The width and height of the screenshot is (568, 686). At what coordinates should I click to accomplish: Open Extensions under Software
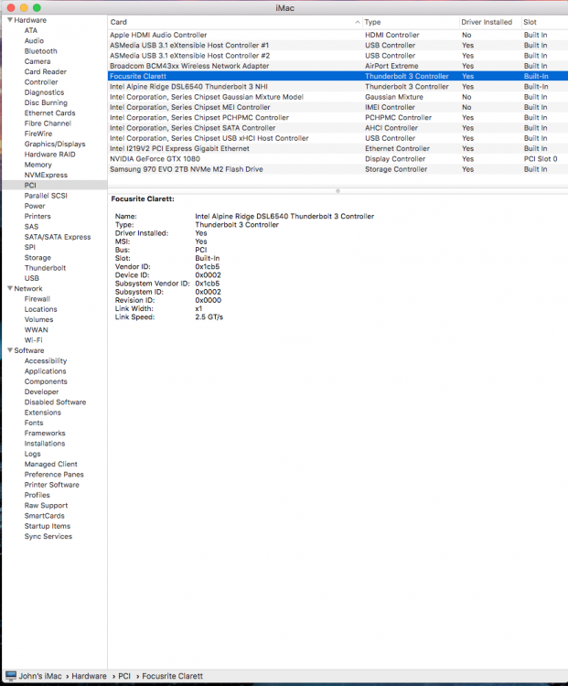(42, 413)
